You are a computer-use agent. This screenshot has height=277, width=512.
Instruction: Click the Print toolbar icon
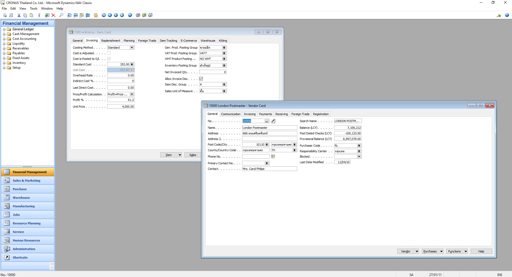click(x=5, y=15)
